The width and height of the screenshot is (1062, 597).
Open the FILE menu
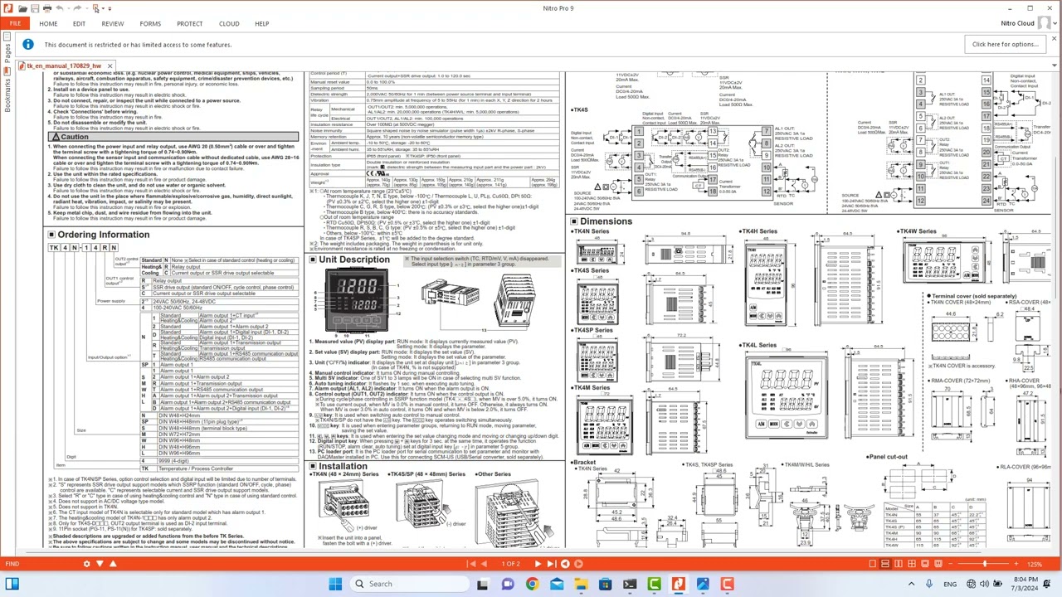15,24
